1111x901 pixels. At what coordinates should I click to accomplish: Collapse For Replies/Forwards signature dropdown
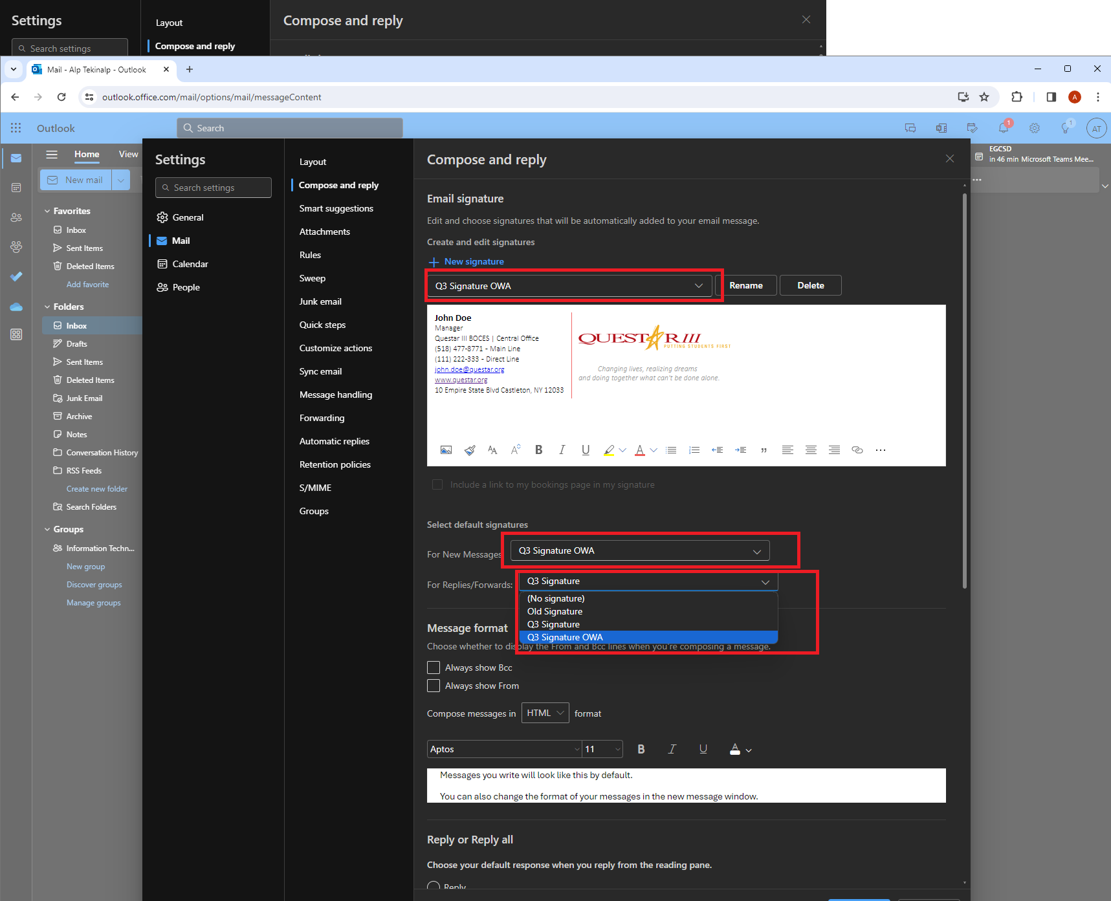click(x=648, y=581)
